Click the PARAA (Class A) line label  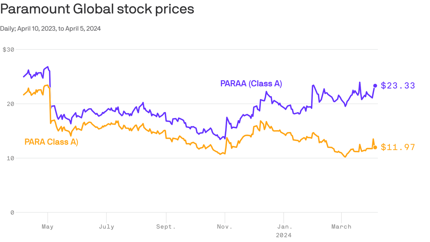click(251, 84)
